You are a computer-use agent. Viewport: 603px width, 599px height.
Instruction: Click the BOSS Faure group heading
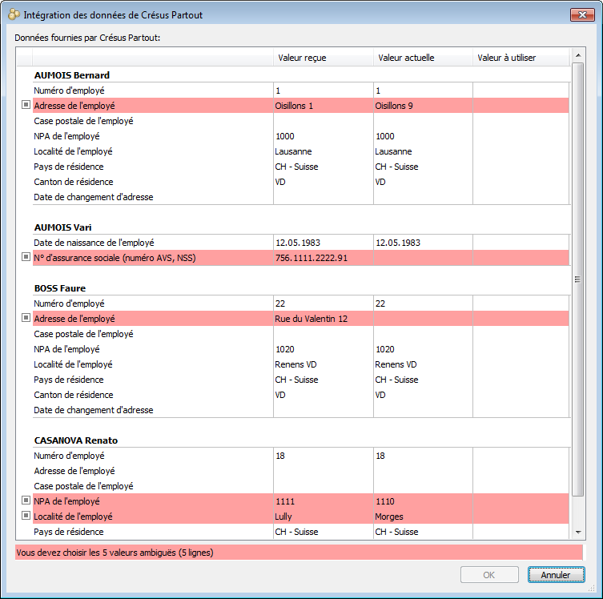point(60,288)
